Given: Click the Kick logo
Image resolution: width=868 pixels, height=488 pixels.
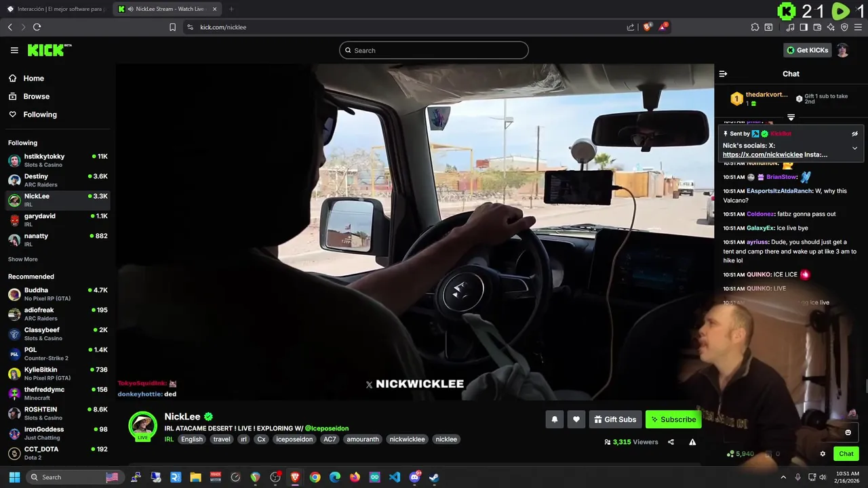Looking at the screenshot, I should click(x=50, y=50).
